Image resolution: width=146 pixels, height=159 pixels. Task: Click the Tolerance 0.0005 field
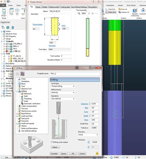(x=95, y=128)
